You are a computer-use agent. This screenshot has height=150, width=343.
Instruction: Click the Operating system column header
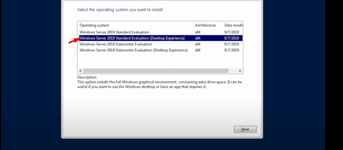[135, 25]
